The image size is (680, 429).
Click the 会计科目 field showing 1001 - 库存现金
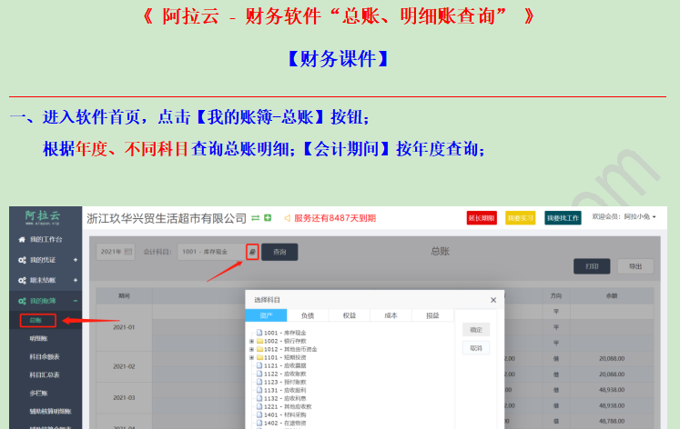point(211,252)
